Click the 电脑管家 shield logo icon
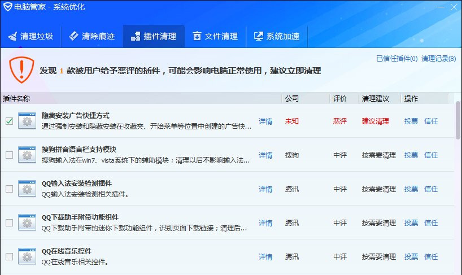462x275 pixels. click(7, 7)
